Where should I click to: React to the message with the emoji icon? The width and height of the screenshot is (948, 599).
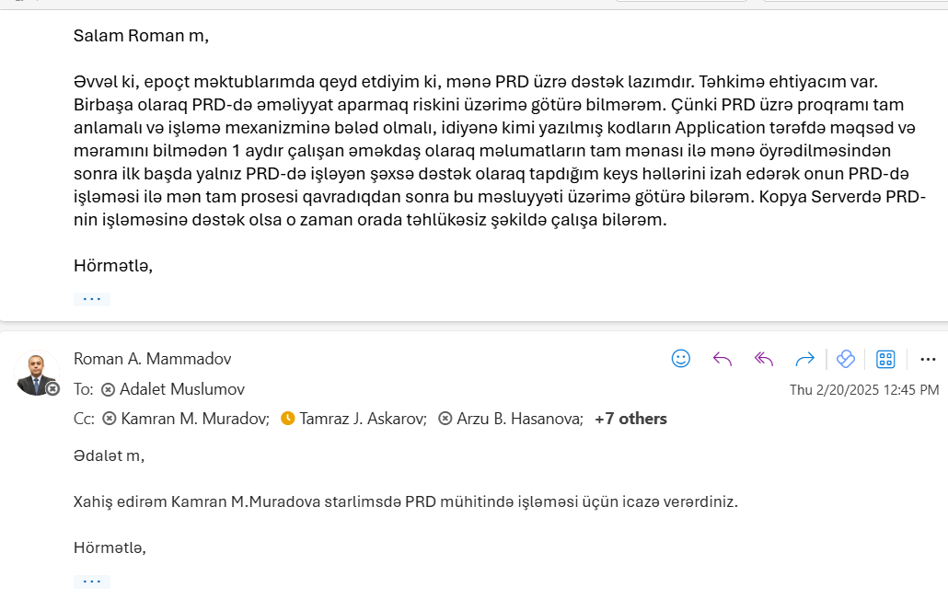click(681, 359)
